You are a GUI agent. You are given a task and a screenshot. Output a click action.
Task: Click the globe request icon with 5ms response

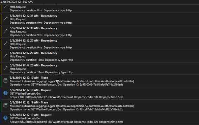[5, 93]
